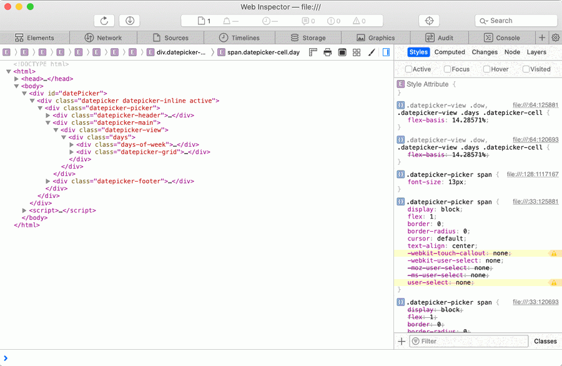
Task: Enable compositing borders grid icon
Action: point(357,52)
